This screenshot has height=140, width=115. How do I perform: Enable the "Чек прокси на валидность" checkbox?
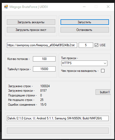click(103, 71)
